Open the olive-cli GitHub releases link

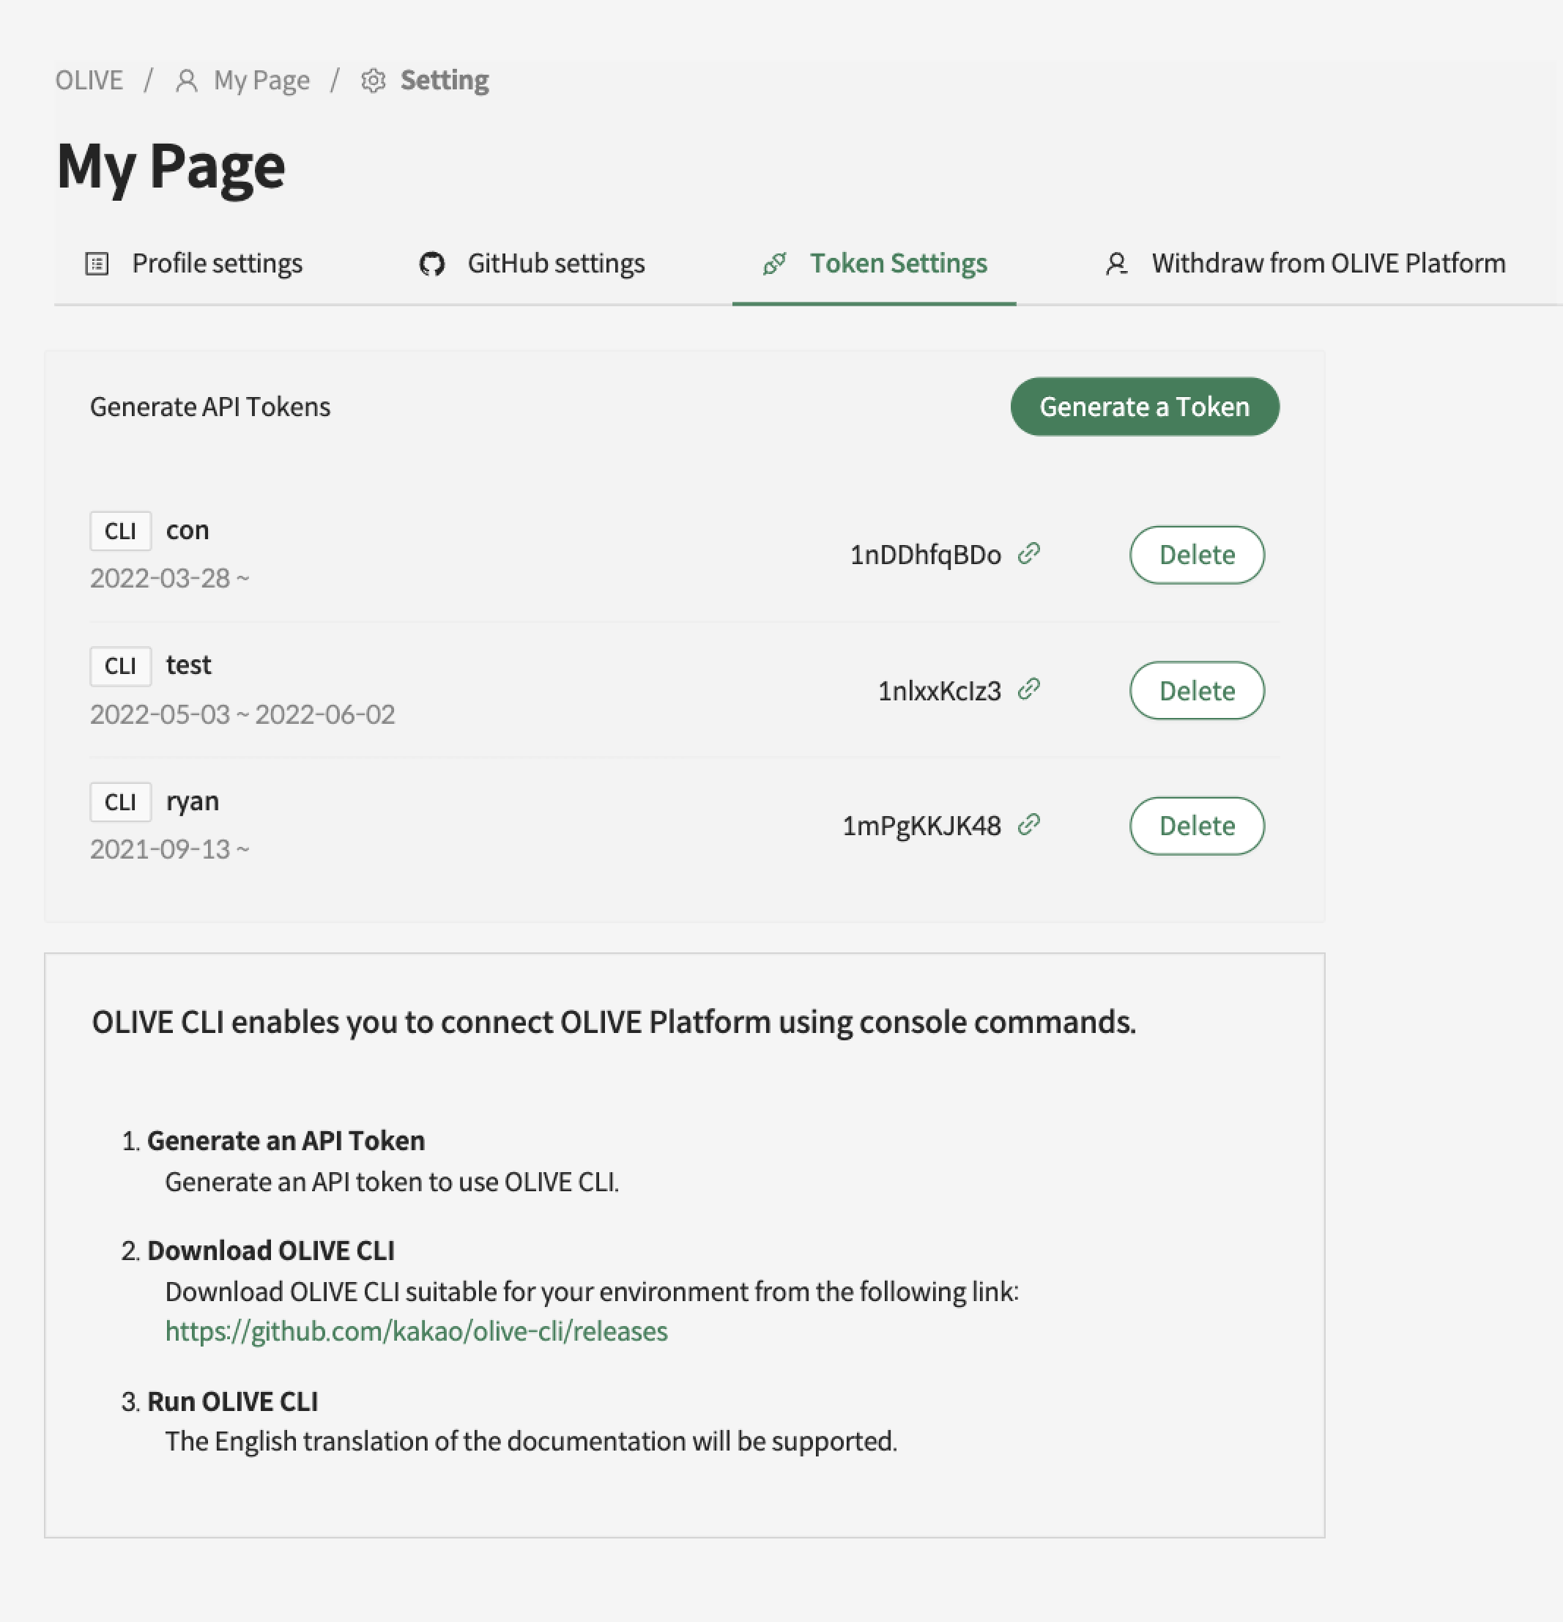click(416, 1330)
